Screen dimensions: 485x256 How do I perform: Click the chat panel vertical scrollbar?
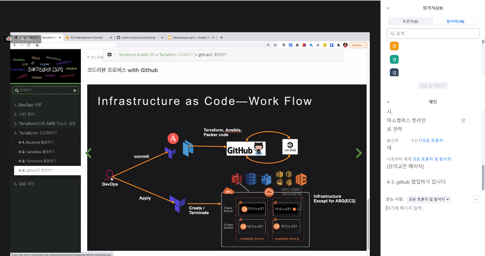tap(483, 177)
